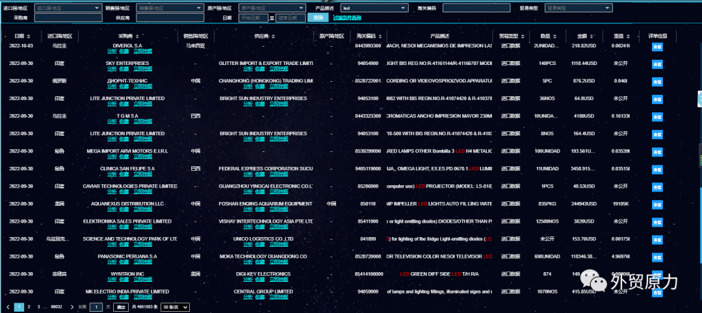Click the page number jump box
This screenshot has height=313, width=702.
coord(96,307)
